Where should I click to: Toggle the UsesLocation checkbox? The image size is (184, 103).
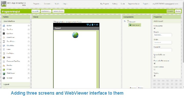point(155,69)
